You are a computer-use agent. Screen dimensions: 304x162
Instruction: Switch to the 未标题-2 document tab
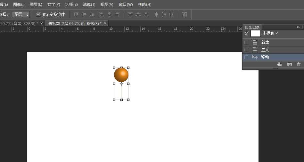(74, 23)
